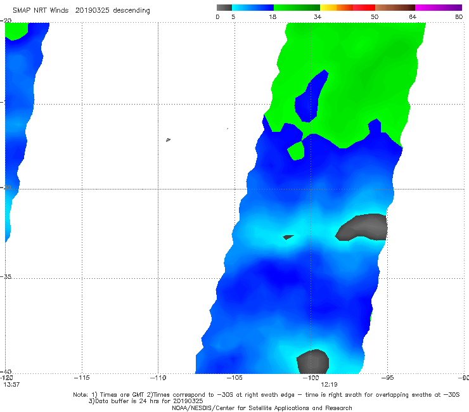Click the gray segment of the color bar
469x412 pixels.
224,8
